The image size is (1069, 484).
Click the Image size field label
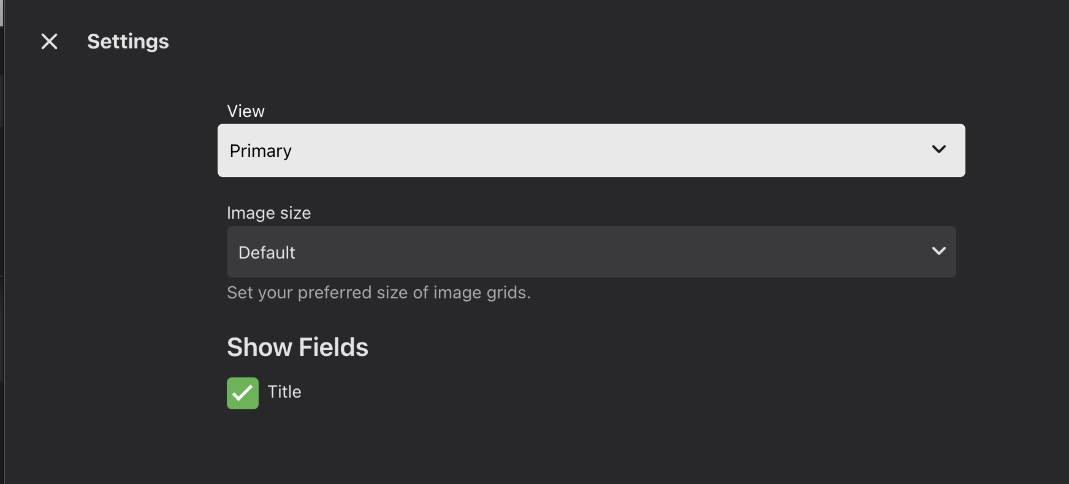point(268,213)
